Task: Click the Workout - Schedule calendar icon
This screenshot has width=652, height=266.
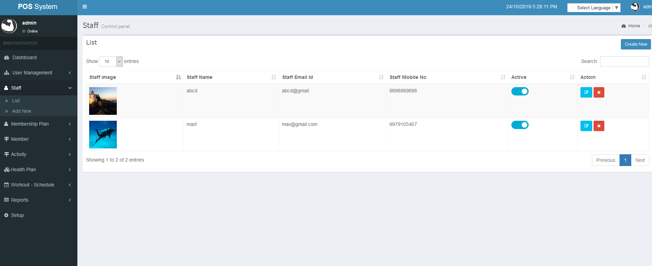Action: tap(6, 185)
